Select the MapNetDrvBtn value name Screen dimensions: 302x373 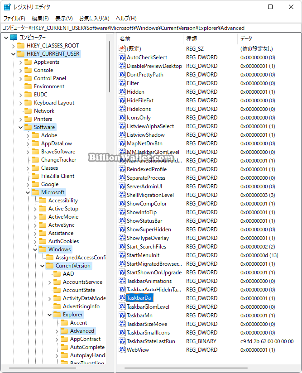(144, 143)
